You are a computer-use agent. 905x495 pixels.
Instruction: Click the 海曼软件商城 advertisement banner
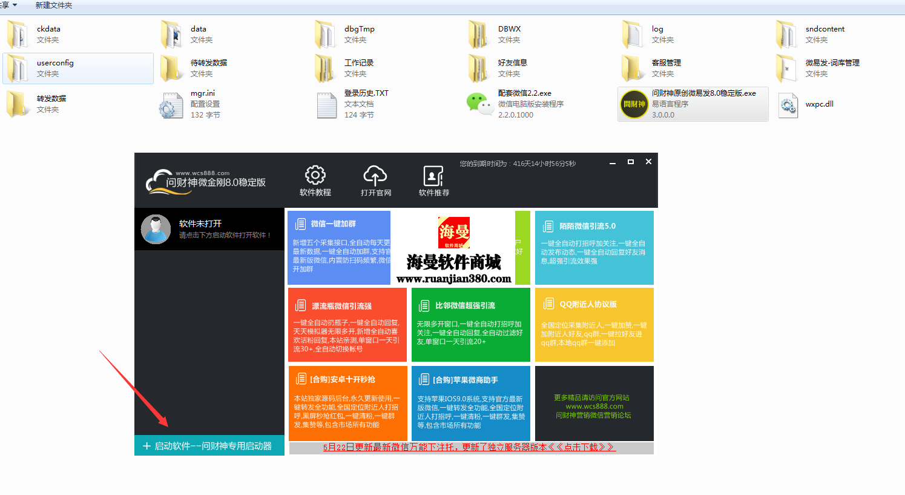[x=453, y=247]
